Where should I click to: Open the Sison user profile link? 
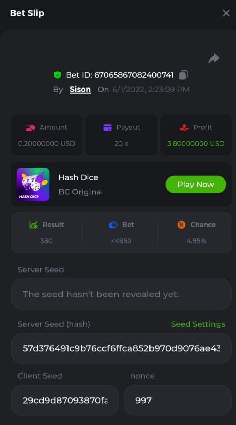pyautogui.click(x=80, y=90)
